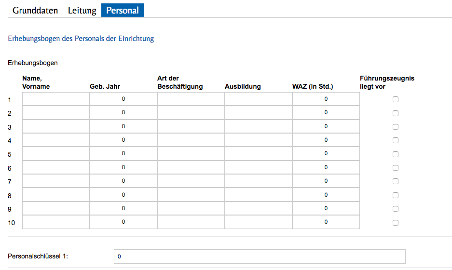
Task: Click Name, Vorname field in row 8
Action: tap(56, 195)
